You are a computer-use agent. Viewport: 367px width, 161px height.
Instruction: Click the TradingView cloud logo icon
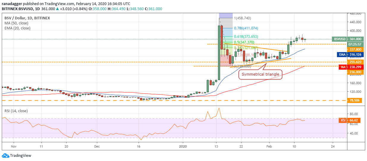coord(5,155)
